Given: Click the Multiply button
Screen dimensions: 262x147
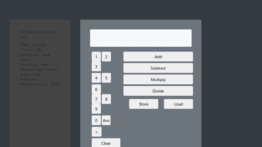Looking at the screenshot, I should [158, 80].
